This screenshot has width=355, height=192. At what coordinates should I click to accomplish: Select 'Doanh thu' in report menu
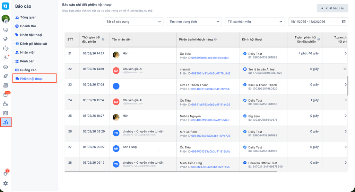pyautogui.click(x=28, y=26)
